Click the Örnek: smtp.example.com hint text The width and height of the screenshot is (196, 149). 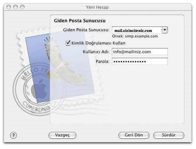(x=135, y=36)
